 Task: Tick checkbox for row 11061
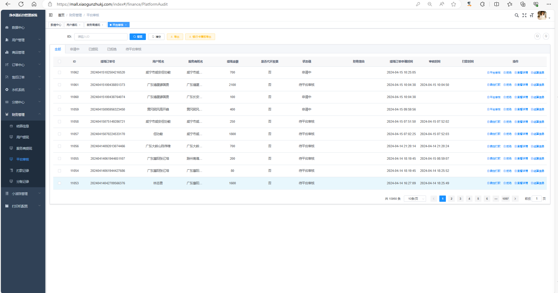click(x=59, y=85)
